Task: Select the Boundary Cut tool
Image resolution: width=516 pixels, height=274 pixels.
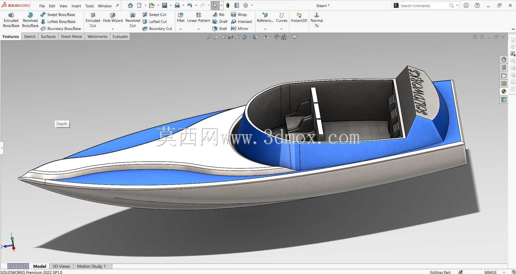Action: [x=158, y=29]
